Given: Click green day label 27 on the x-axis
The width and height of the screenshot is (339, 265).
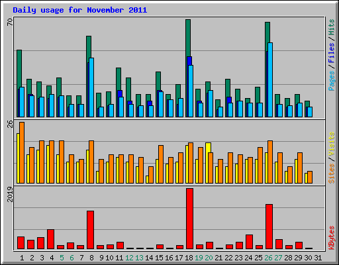Looking at the screenshot, I should click(x=278, y=258).
